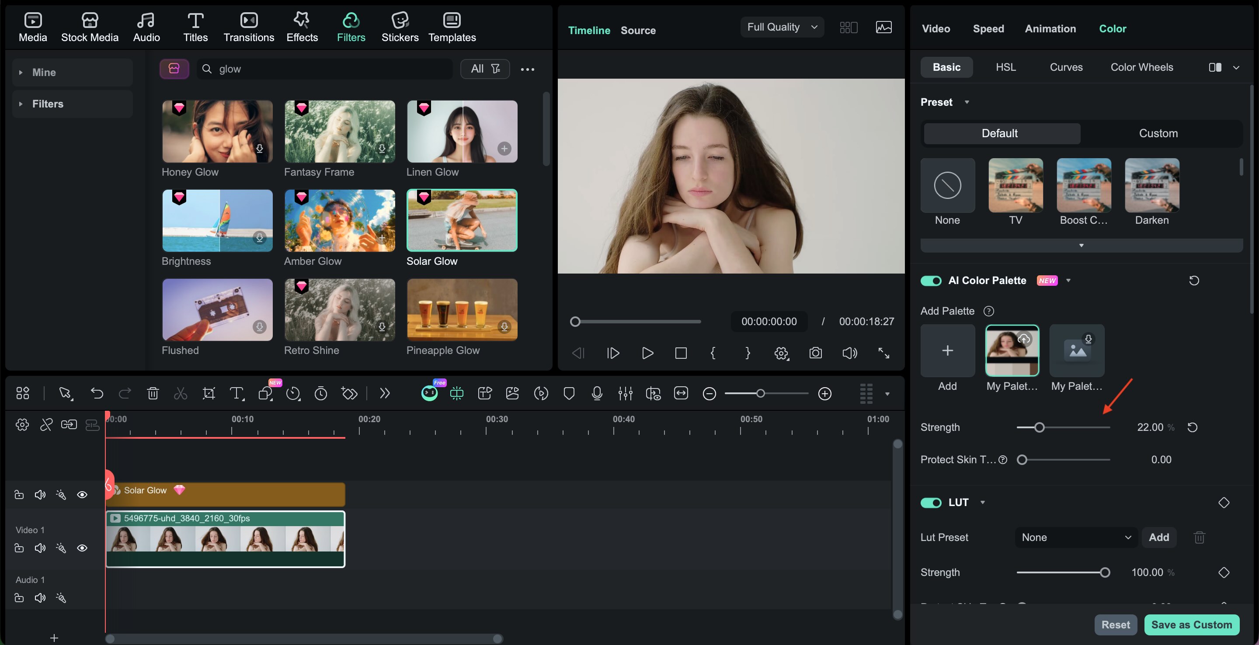1259x645 pixels.
Task: Click the snapshot camera icon
Action: 815,353
